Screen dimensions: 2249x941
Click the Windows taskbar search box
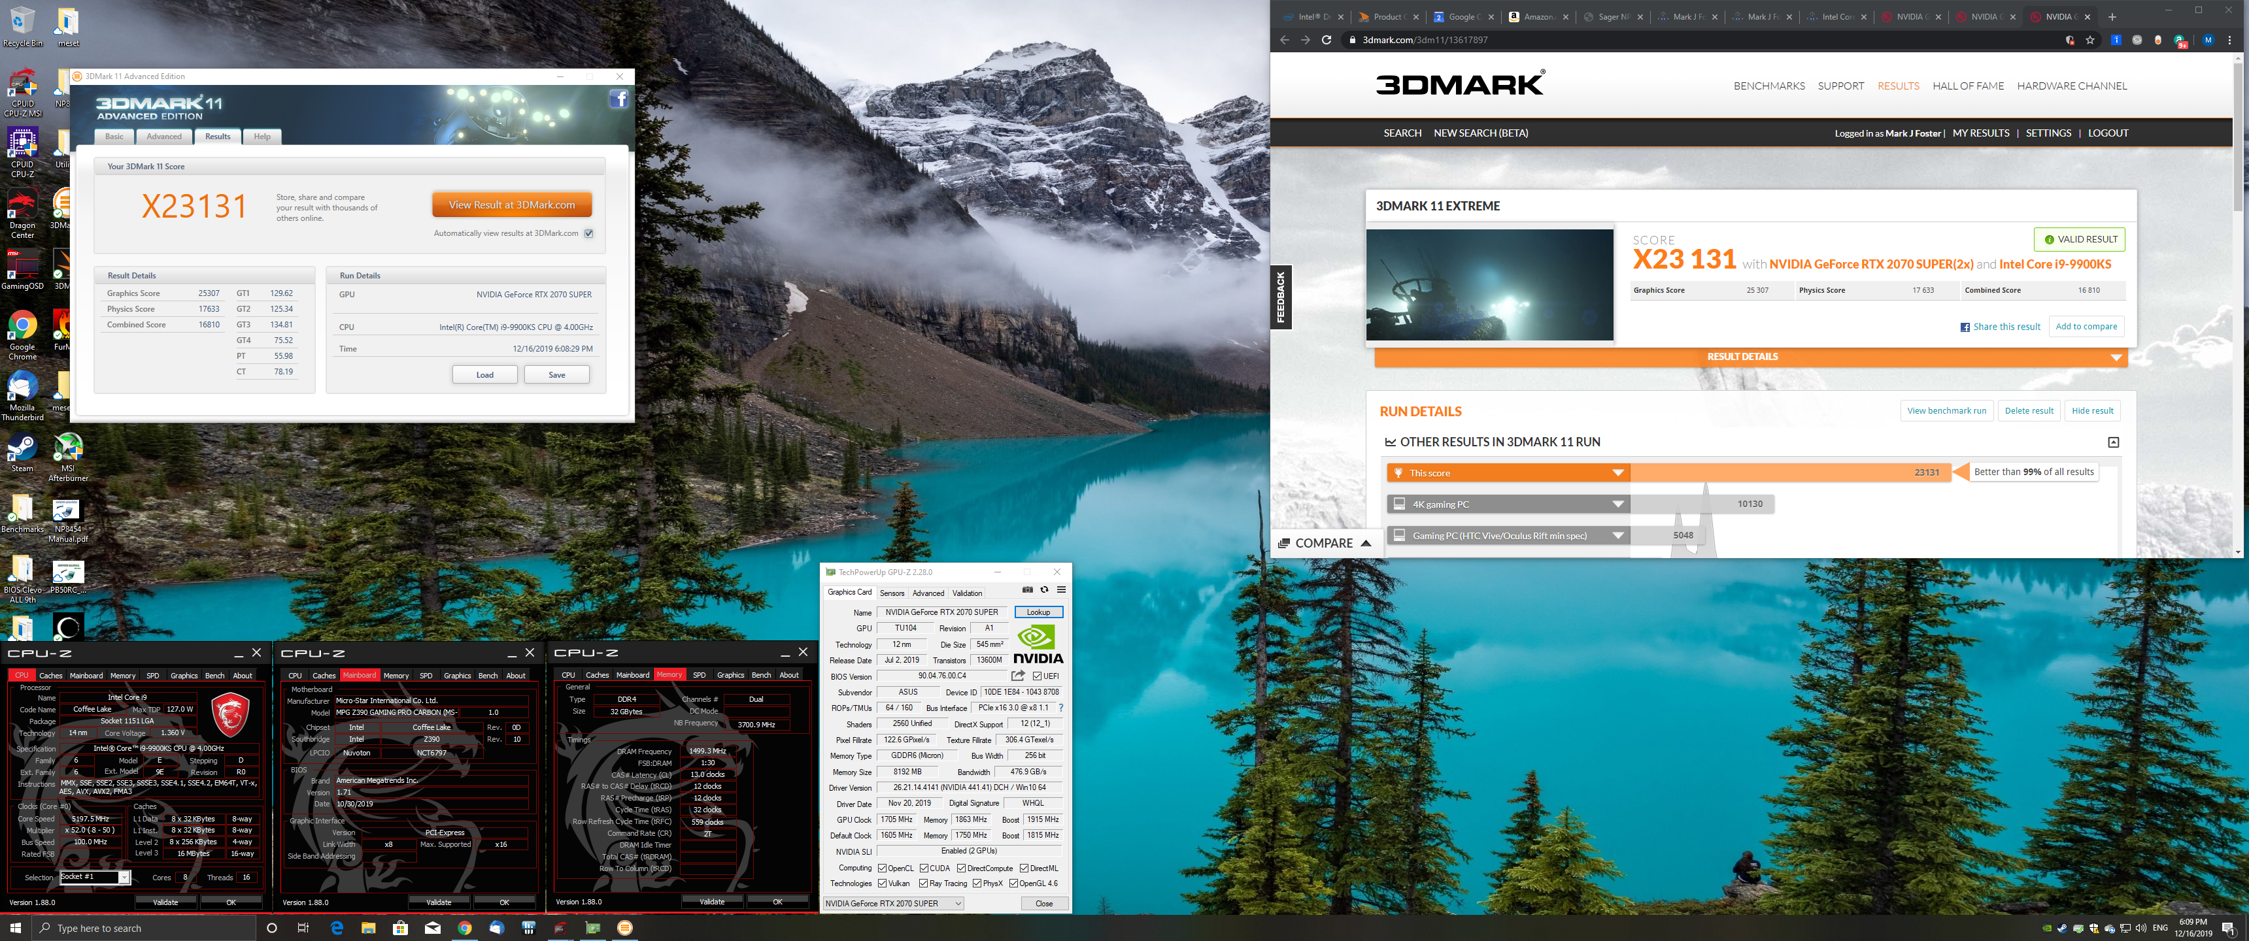click(145, 928)
